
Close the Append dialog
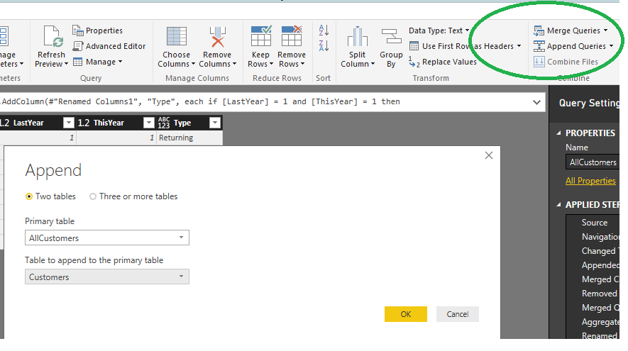[x=489, y=155]
